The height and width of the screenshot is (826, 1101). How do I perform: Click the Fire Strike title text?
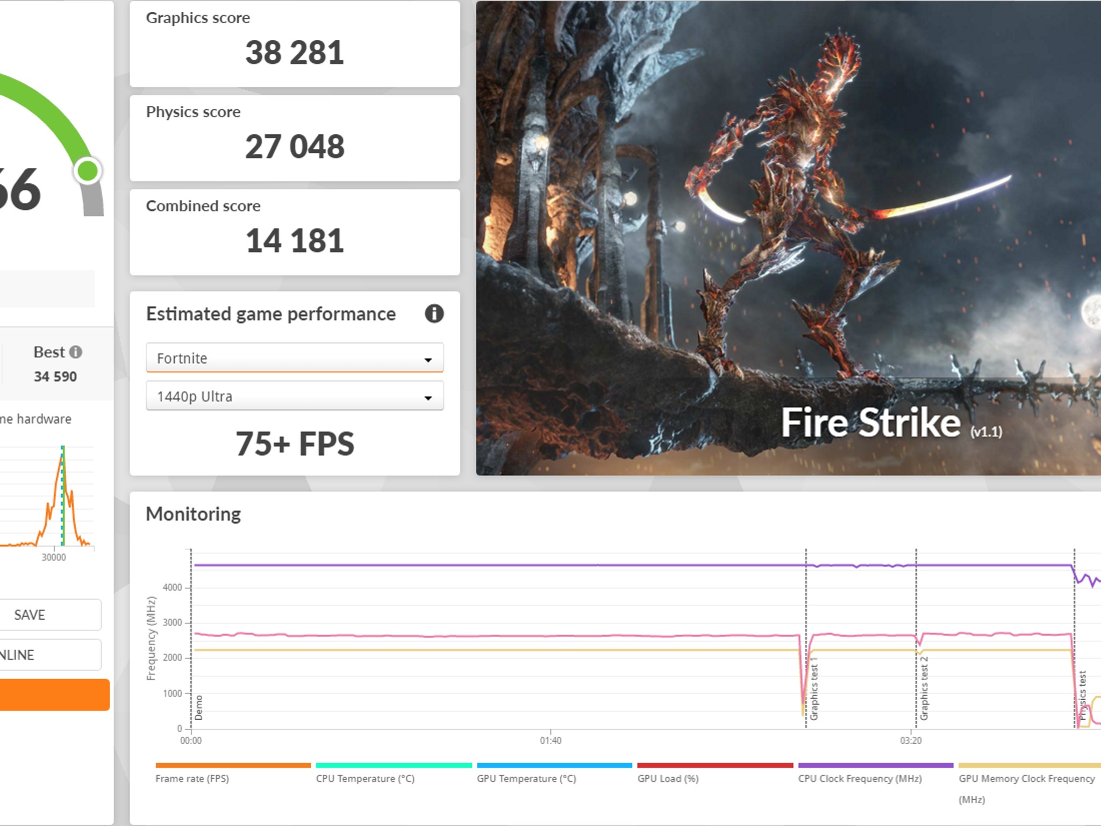coord(870,423)
